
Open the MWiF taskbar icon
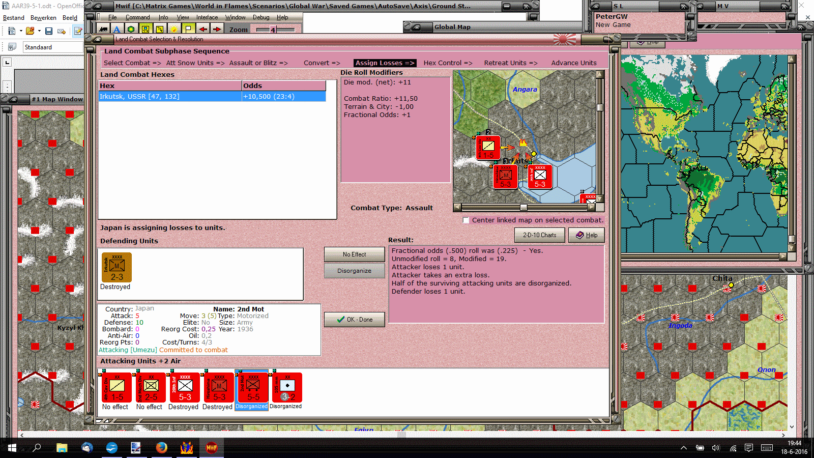click(212, 448)
